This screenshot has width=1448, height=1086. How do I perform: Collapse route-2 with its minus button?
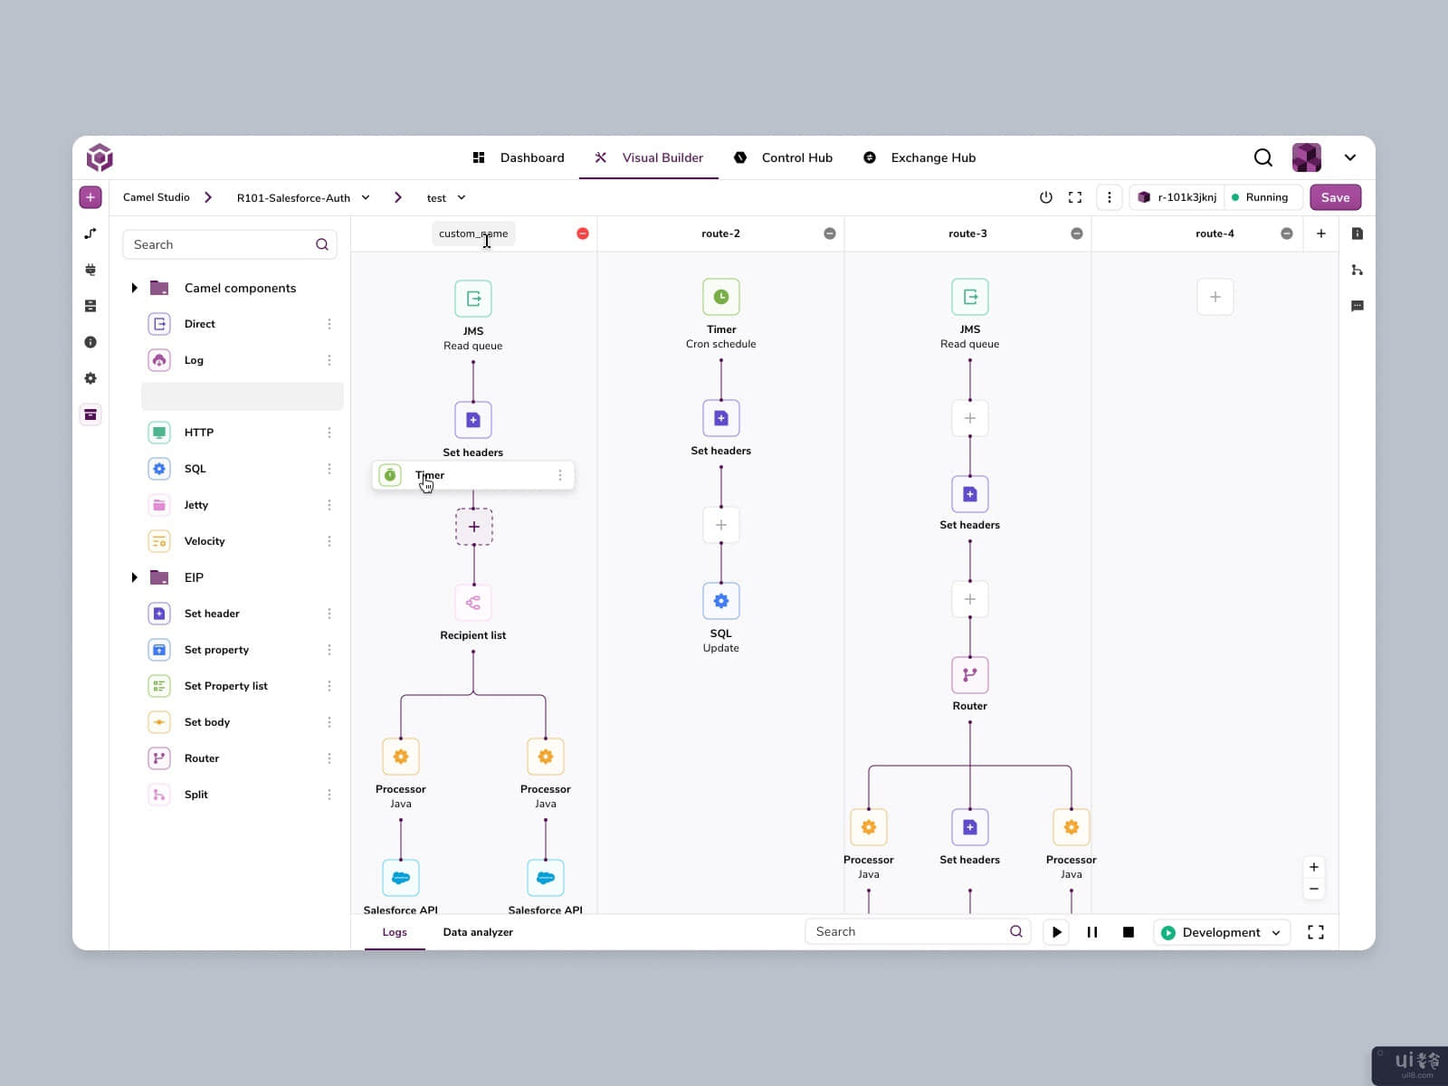coord(829,233)
